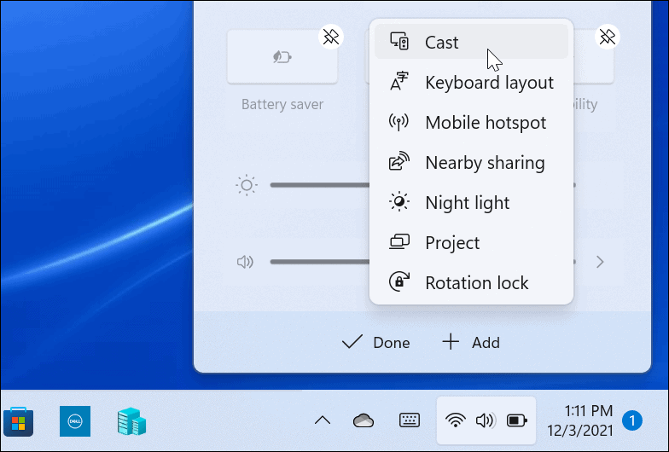The image size is (669, 452).
Task: Select Night light in the add menu
Action: pyautogui.click(x=471, y=203)
